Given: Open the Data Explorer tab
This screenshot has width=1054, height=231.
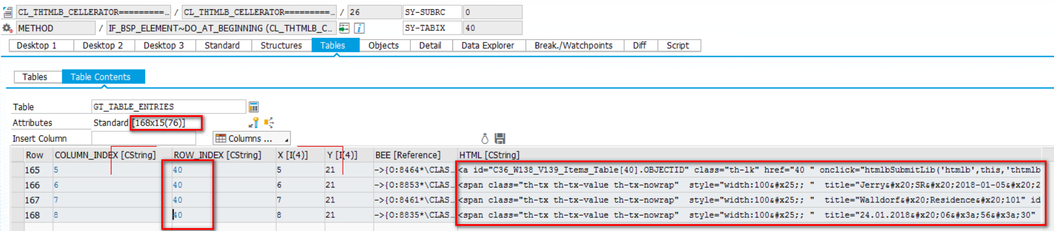Looking at the screenshot, I should (488, 45).
